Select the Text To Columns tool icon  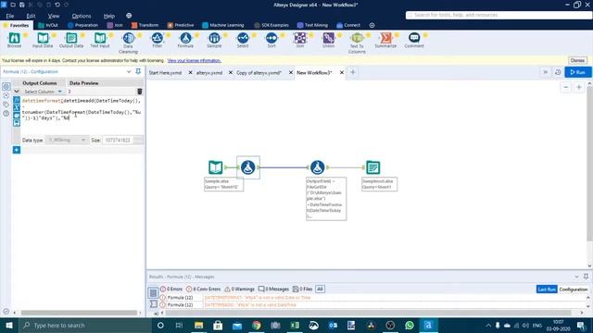(357, 38)
